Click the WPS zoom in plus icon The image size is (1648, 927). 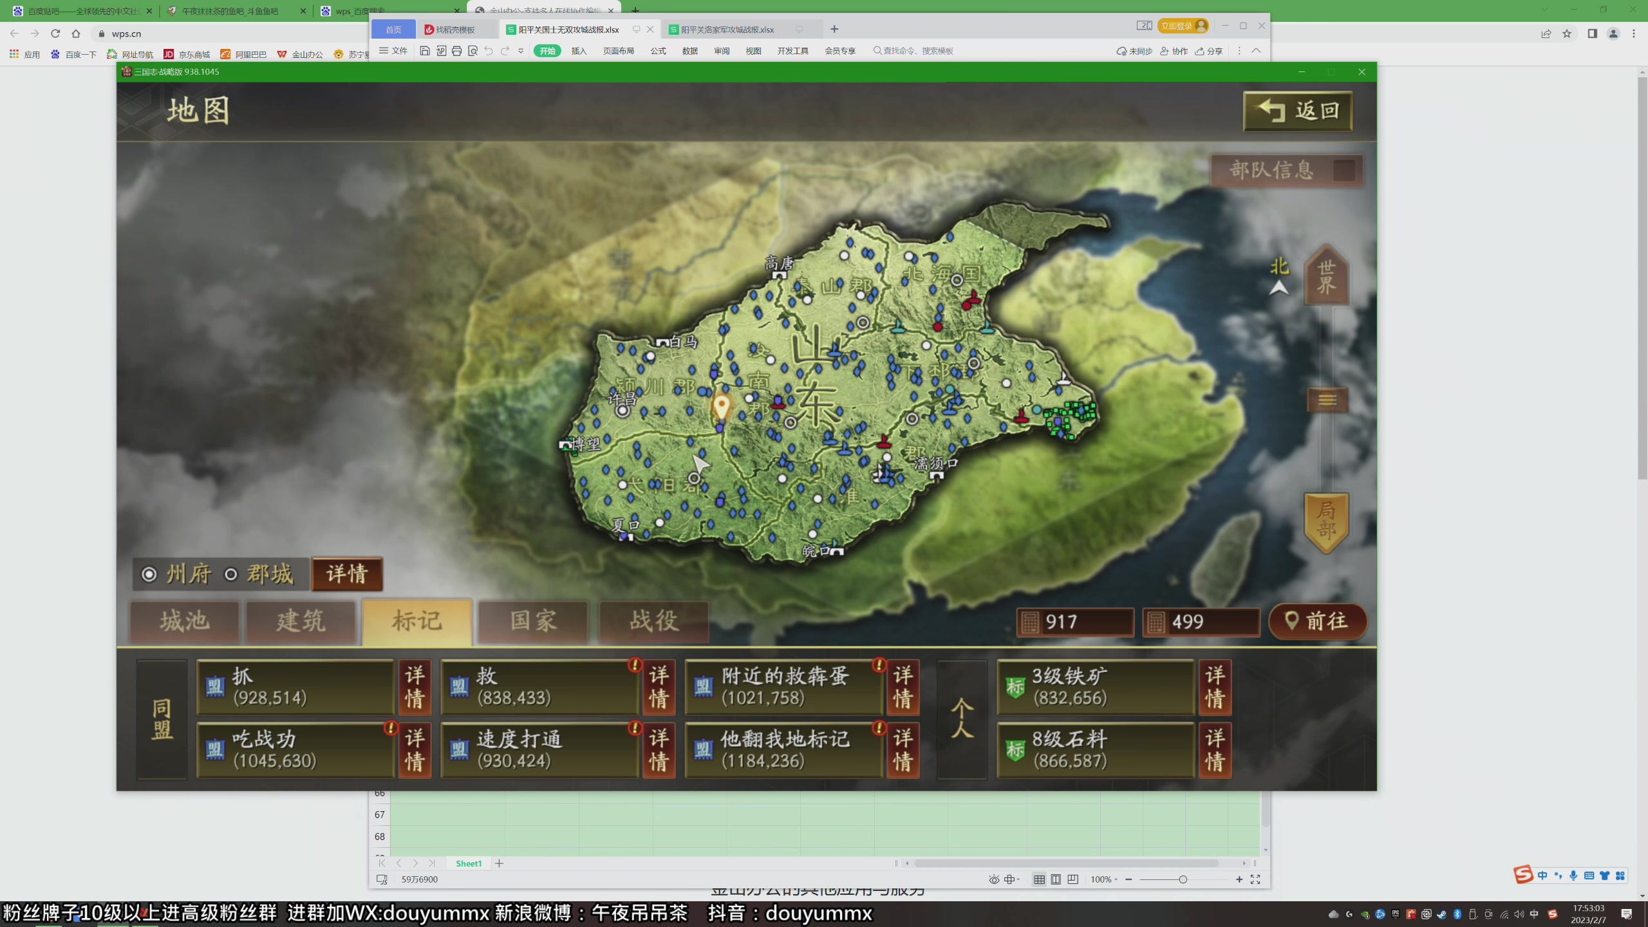click(x=1239, y=879)
